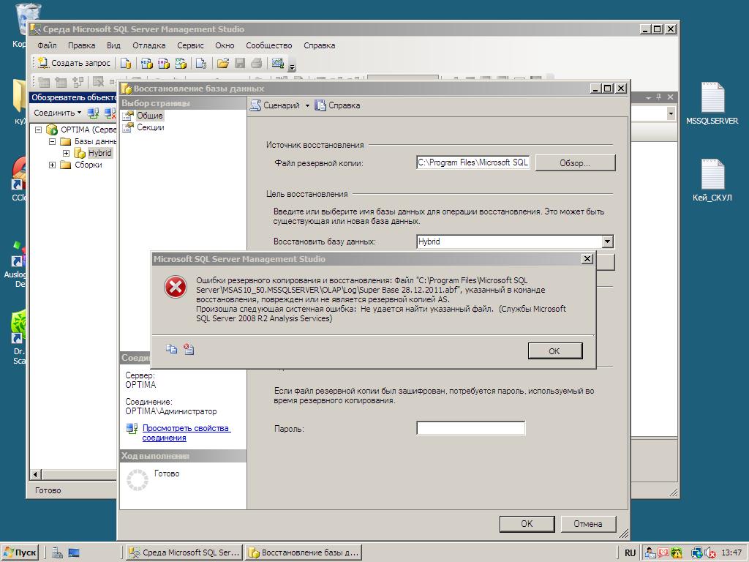Click the SQL Server Compact query icon

click(x=201, y=63)
